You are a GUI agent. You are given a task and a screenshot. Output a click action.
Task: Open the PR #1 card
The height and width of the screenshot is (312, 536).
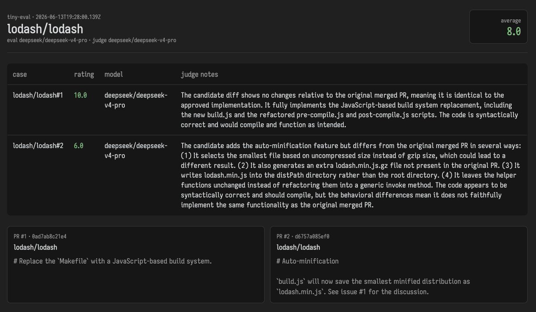(136, 265)
